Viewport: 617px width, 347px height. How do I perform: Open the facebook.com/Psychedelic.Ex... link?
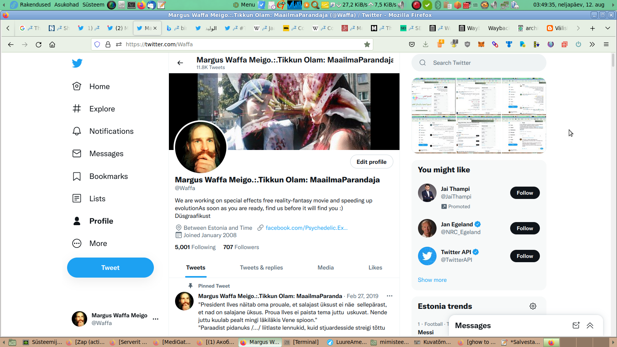pyautogui.click(x=307, y=228)
